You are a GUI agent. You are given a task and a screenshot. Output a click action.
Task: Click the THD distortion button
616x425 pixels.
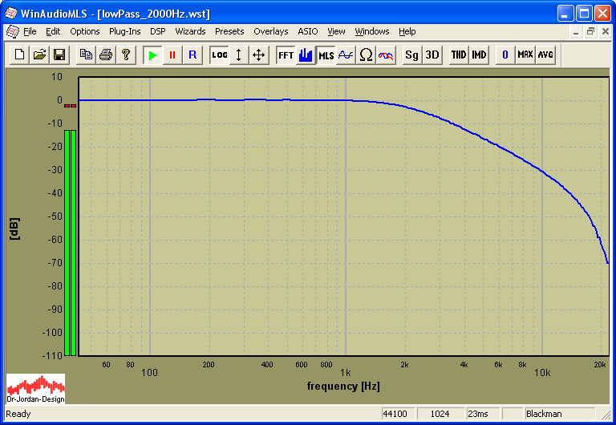pos(458,55)
